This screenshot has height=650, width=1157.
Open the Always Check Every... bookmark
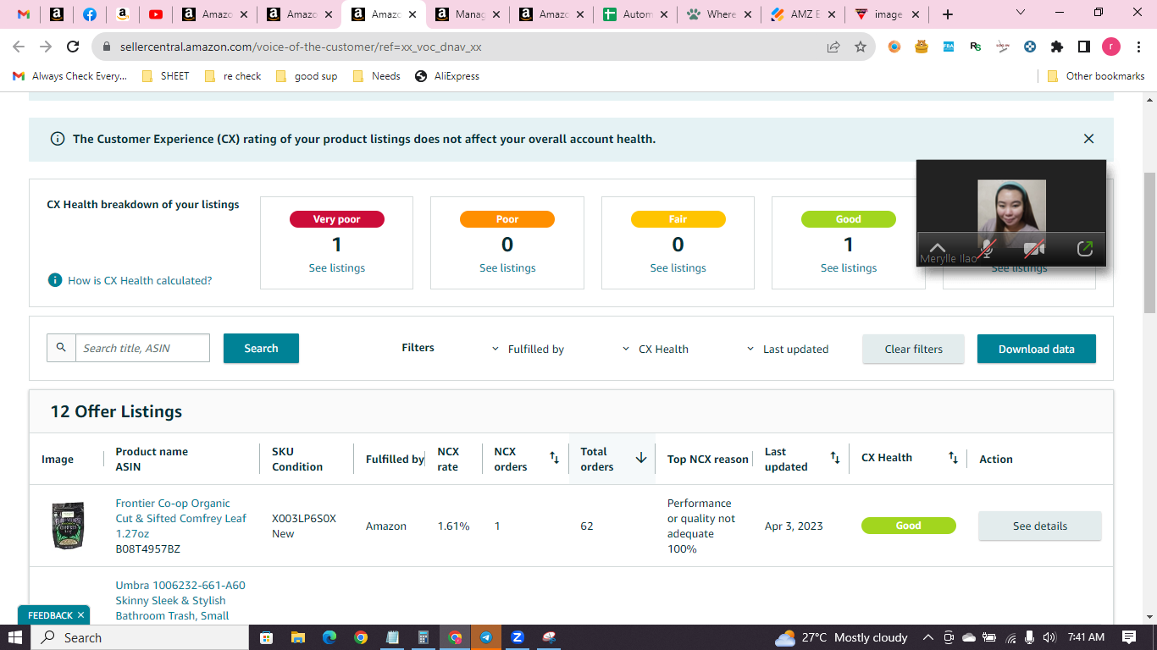(70, 76)
